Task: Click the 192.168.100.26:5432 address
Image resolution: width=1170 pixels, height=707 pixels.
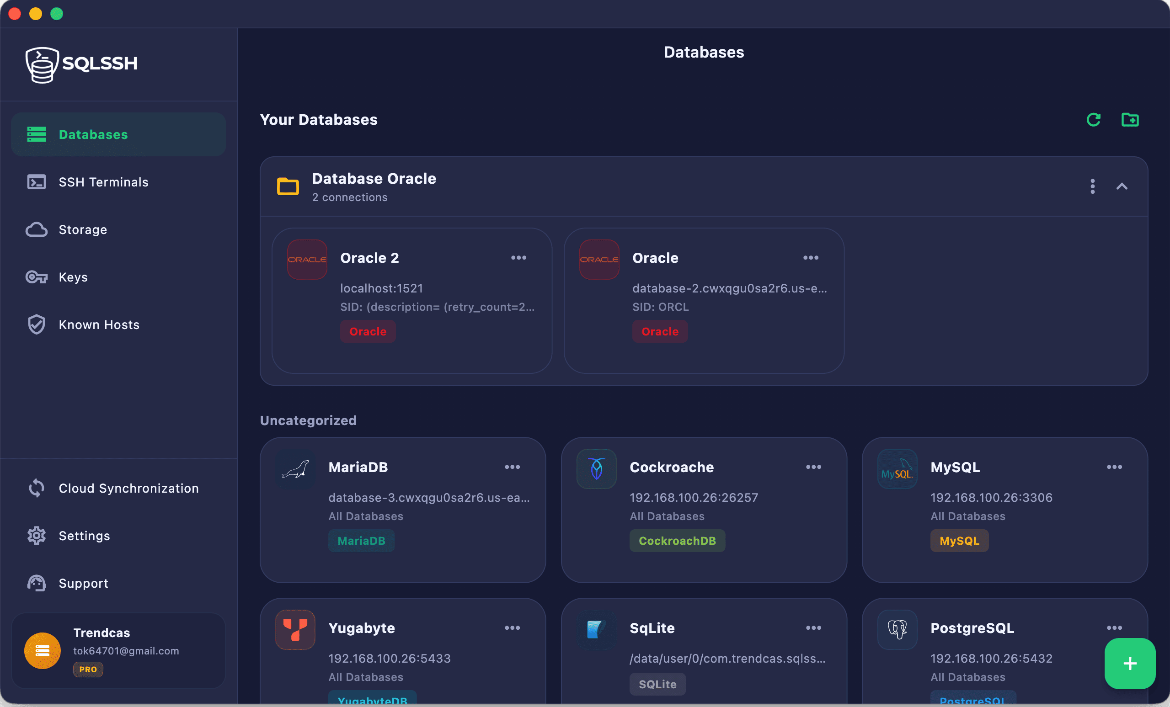Action: 991,658
